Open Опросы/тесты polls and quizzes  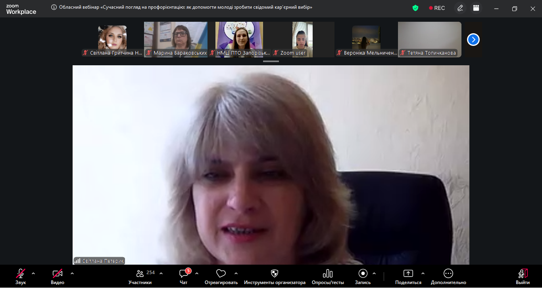click(328, 277)
